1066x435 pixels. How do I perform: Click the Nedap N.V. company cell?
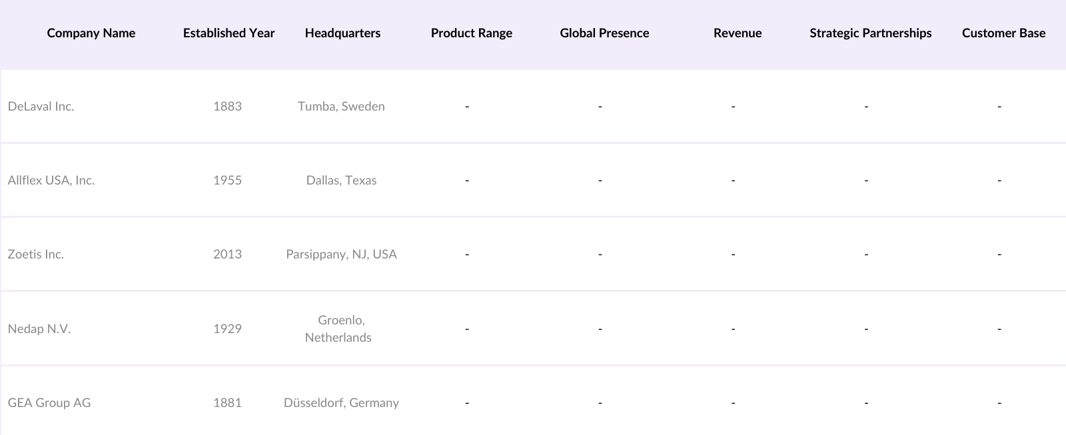tap(39, 329)
